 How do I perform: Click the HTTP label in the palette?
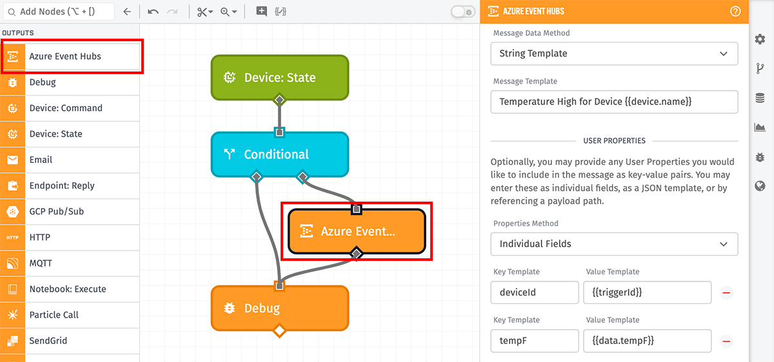(x=40, y=237)
